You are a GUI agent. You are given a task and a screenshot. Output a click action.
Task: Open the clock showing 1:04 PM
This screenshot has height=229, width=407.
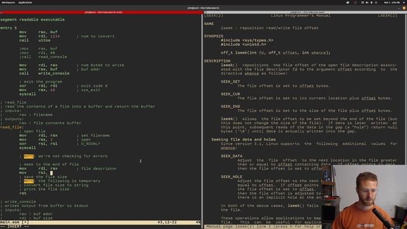click(x=392, y=3)
